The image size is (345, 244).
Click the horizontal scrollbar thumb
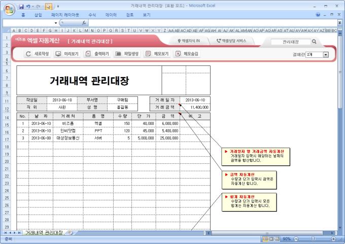coord(267,233)
